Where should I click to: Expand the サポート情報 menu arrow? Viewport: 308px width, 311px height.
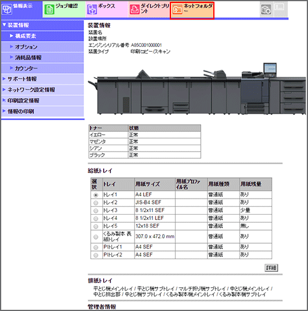4,78
